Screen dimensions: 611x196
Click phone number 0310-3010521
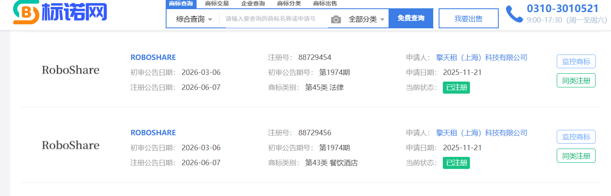point(563,8)
